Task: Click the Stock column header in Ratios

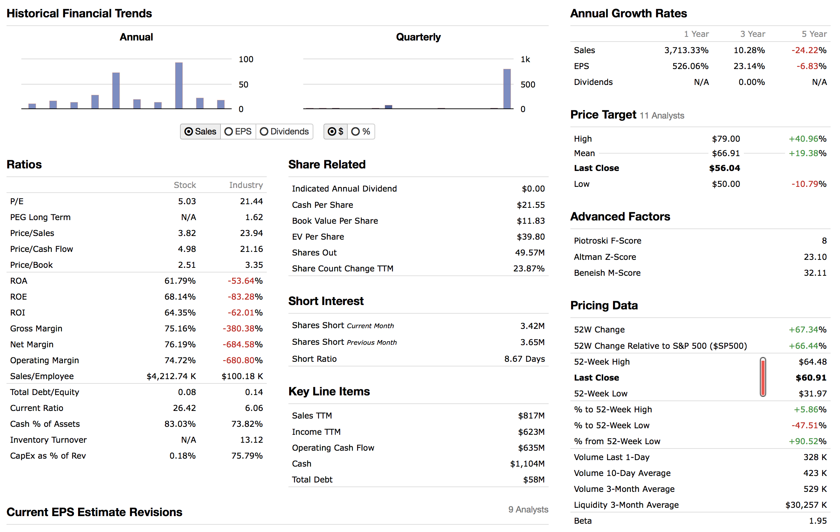Action: tap(185, 185)
